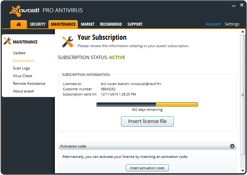This screenshot has height=175, width=247.
Task: Click the valid till date 12/11/2014 1:28:25 PM
Action: (119, 94)
